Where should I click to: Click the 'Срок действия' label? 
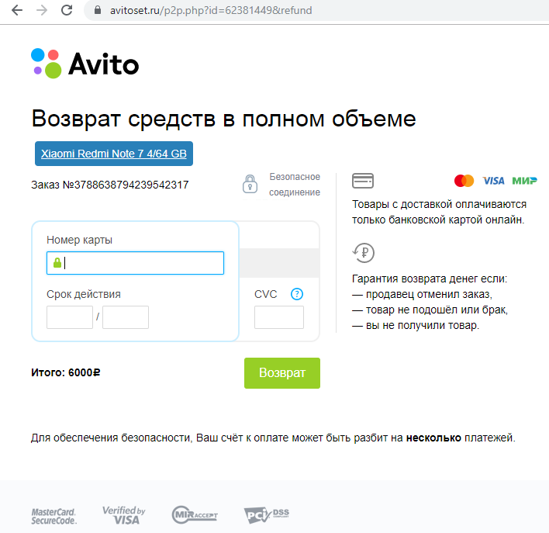[x=84, y=294]
